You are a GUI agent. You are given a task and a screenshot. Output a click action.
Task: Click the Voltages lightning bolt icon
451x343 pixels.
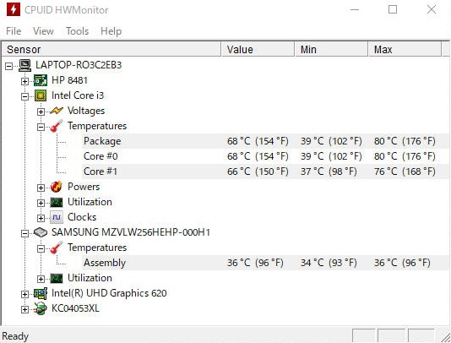[57, 111]
